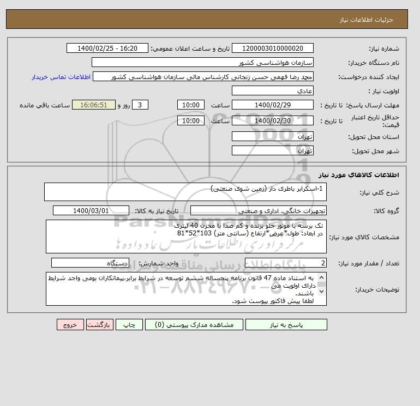Click the request creator name field

tap(203, 77)
